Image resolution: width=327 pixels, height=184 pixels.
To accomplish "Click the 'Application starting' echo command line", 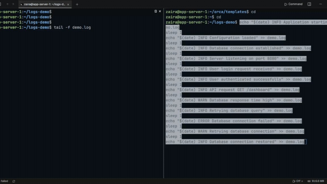I will click(283, 22).
